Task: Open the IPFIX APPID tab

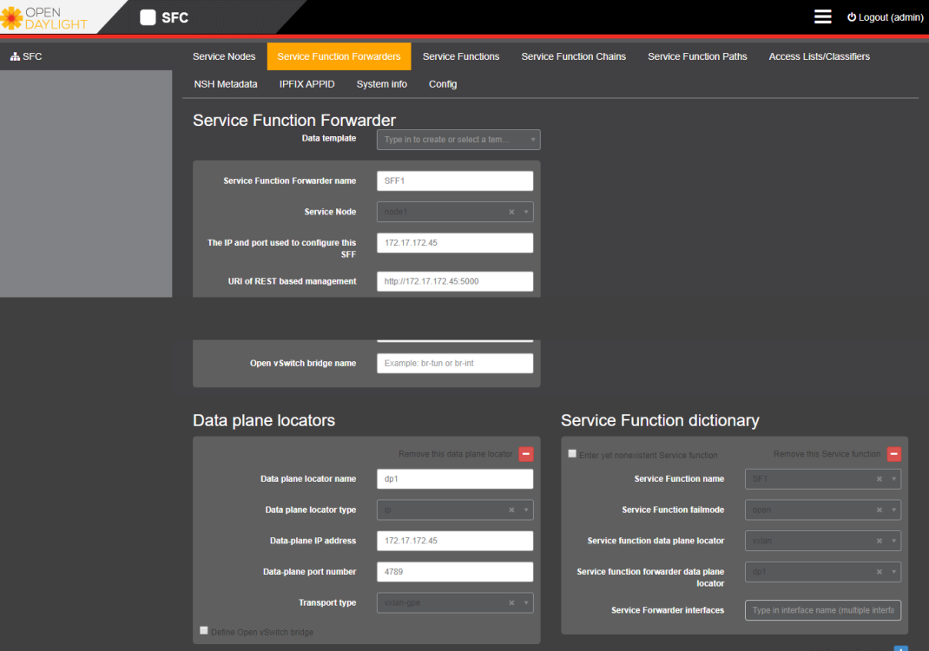Action: 306,84
